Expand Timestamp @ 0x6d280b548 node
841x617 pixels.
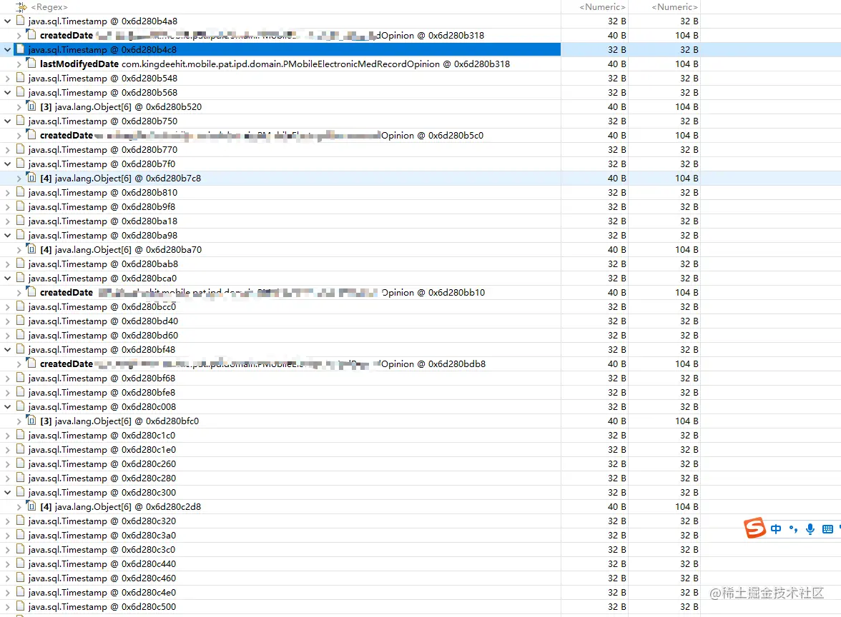pyautogui.click(x=7, y=79)
